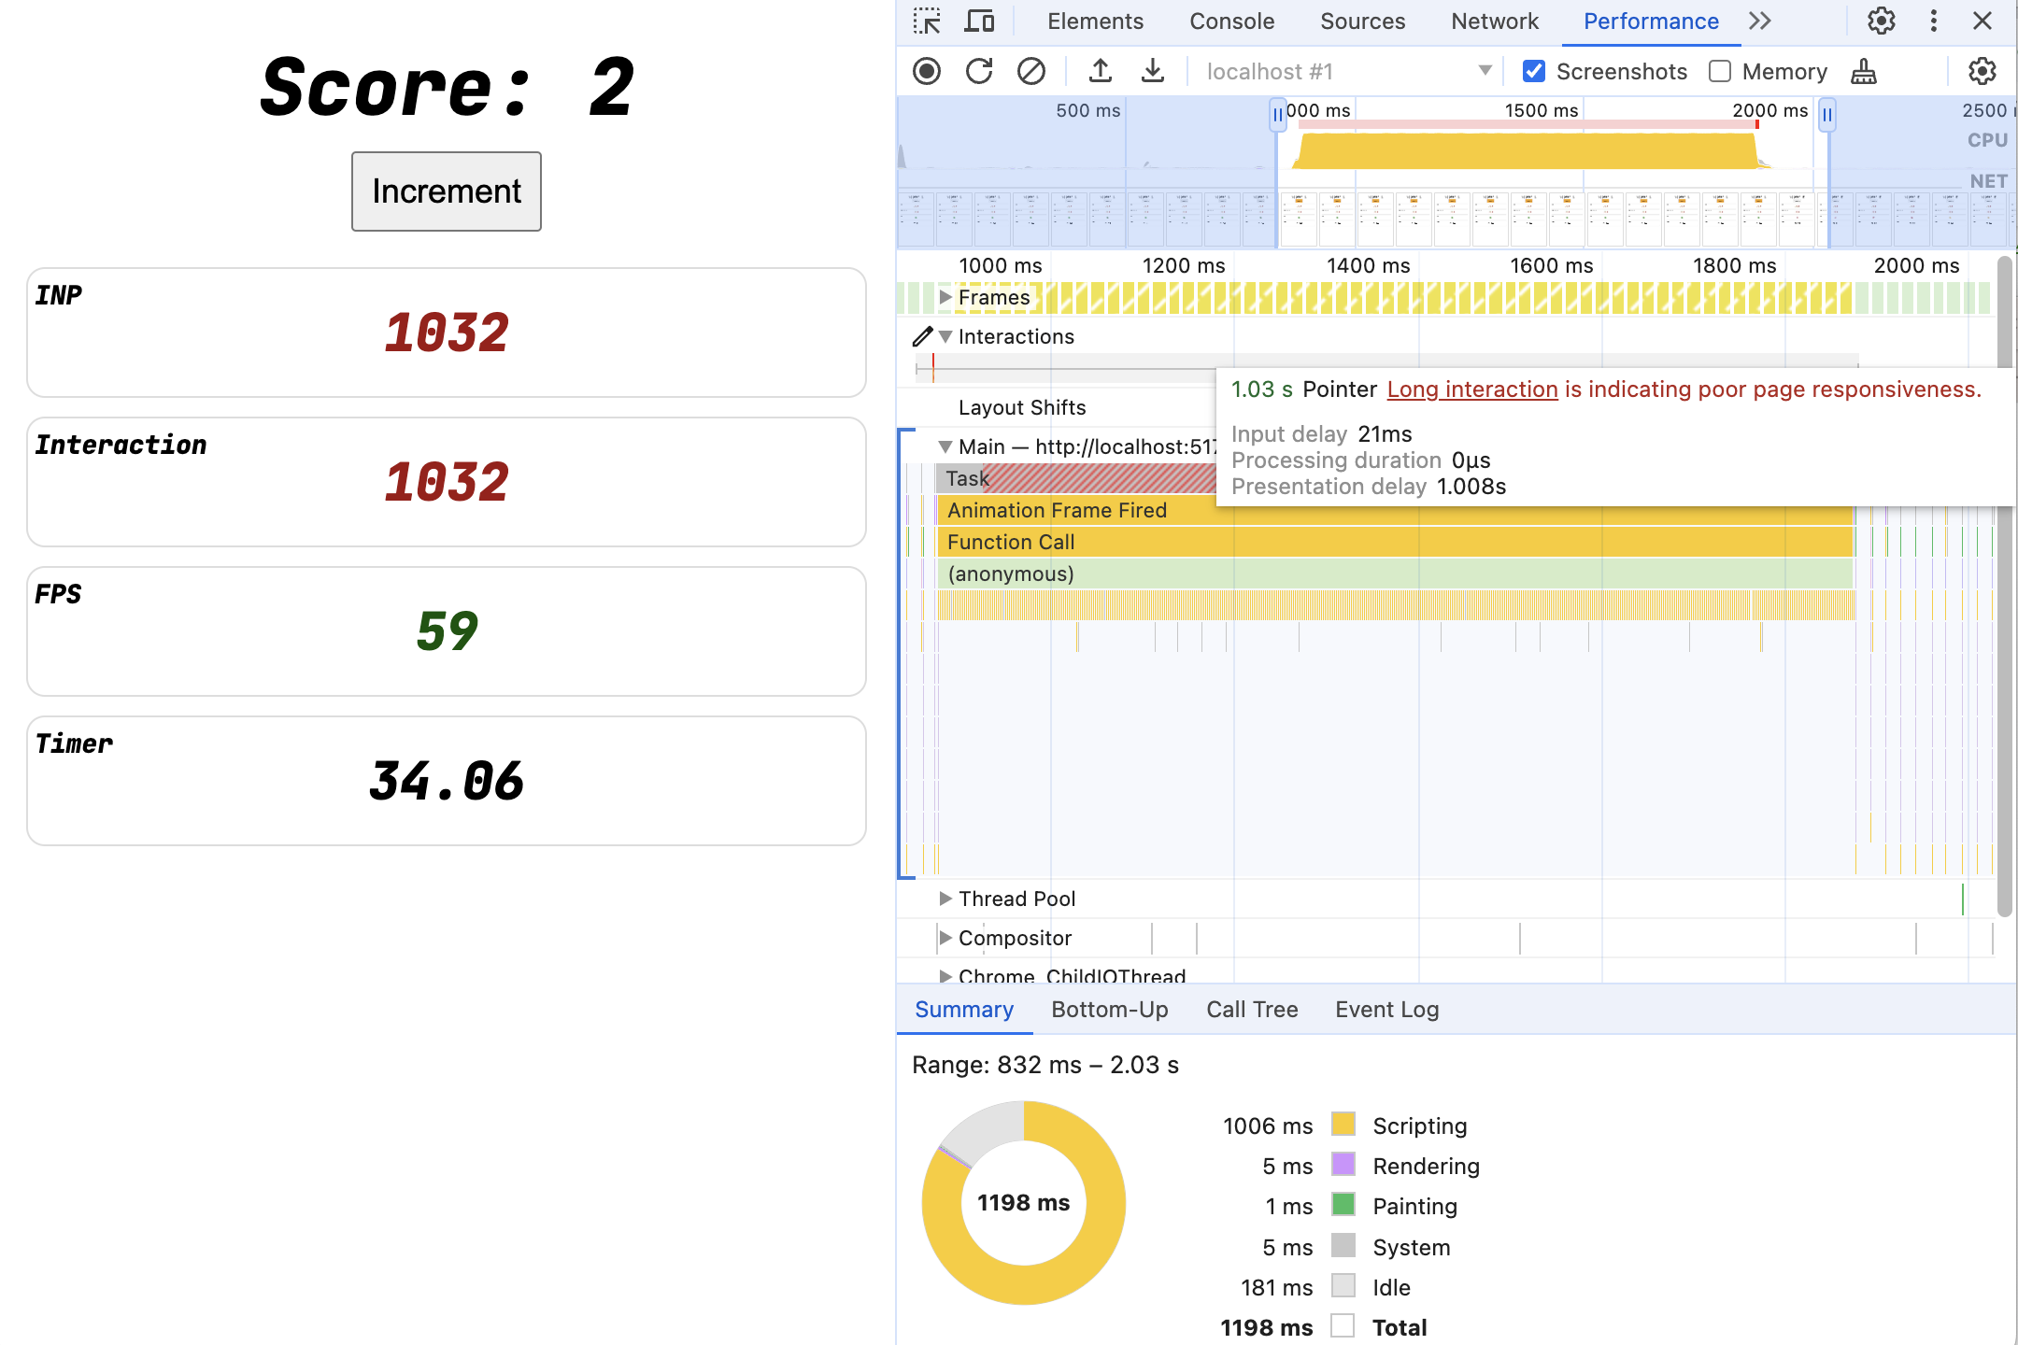Select the Summary tab

[964, 1007]
